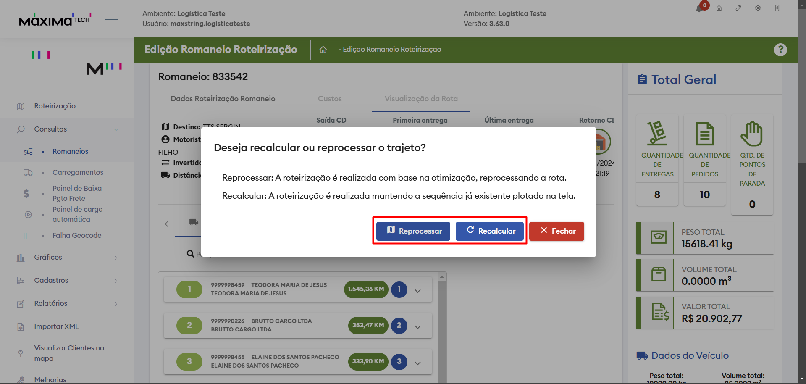This screenshot has width=806, height=384.
Task: Click the key icon in top bar
Action: [738, 8]
